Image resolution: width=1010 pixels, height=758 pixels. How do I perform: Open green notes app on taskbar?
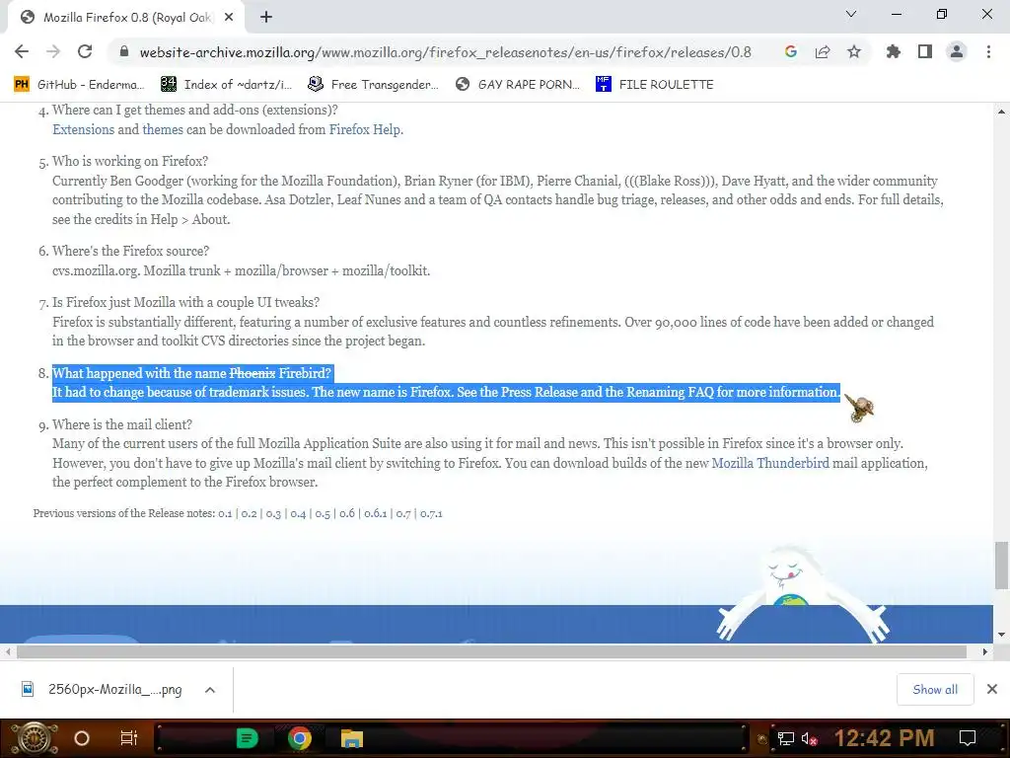[x=247, y=738]
